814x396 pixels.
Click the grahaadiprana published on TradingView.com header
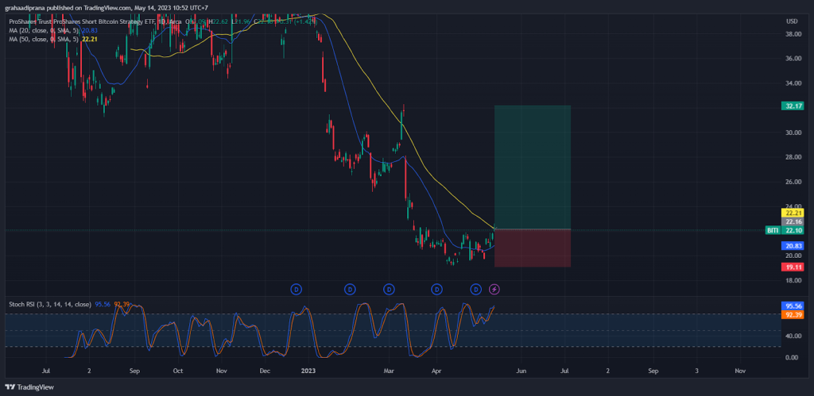[107, 8]
